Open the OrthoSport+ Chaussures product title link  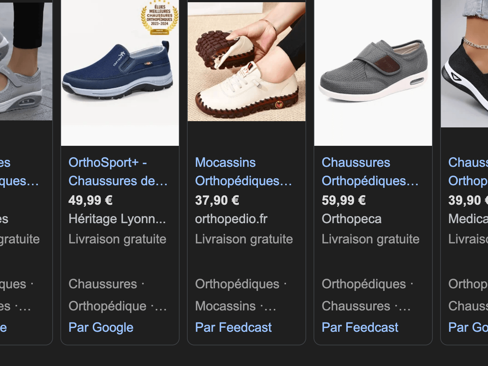pos(118,172)
